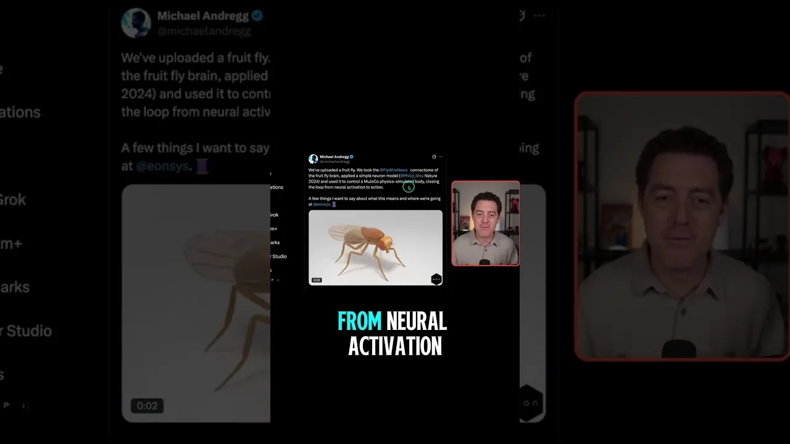Click the large verified badge in the background tweet
Screen dimensions: 790x444
click(257, 16)
